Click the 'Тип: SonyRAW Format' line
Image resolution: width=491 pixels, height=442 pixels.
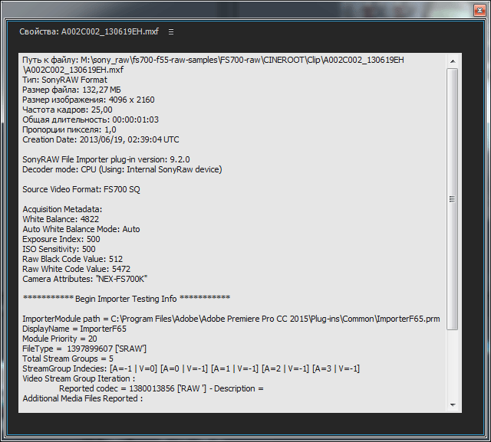pos(64,80)
